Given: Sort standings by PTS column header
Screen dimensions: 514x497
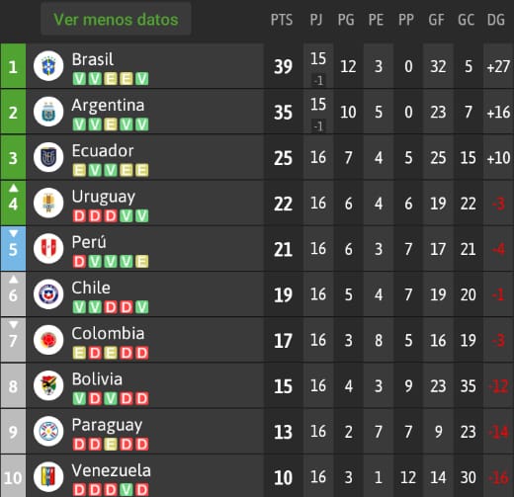Looking at the screenshot, I should (282, 20).
